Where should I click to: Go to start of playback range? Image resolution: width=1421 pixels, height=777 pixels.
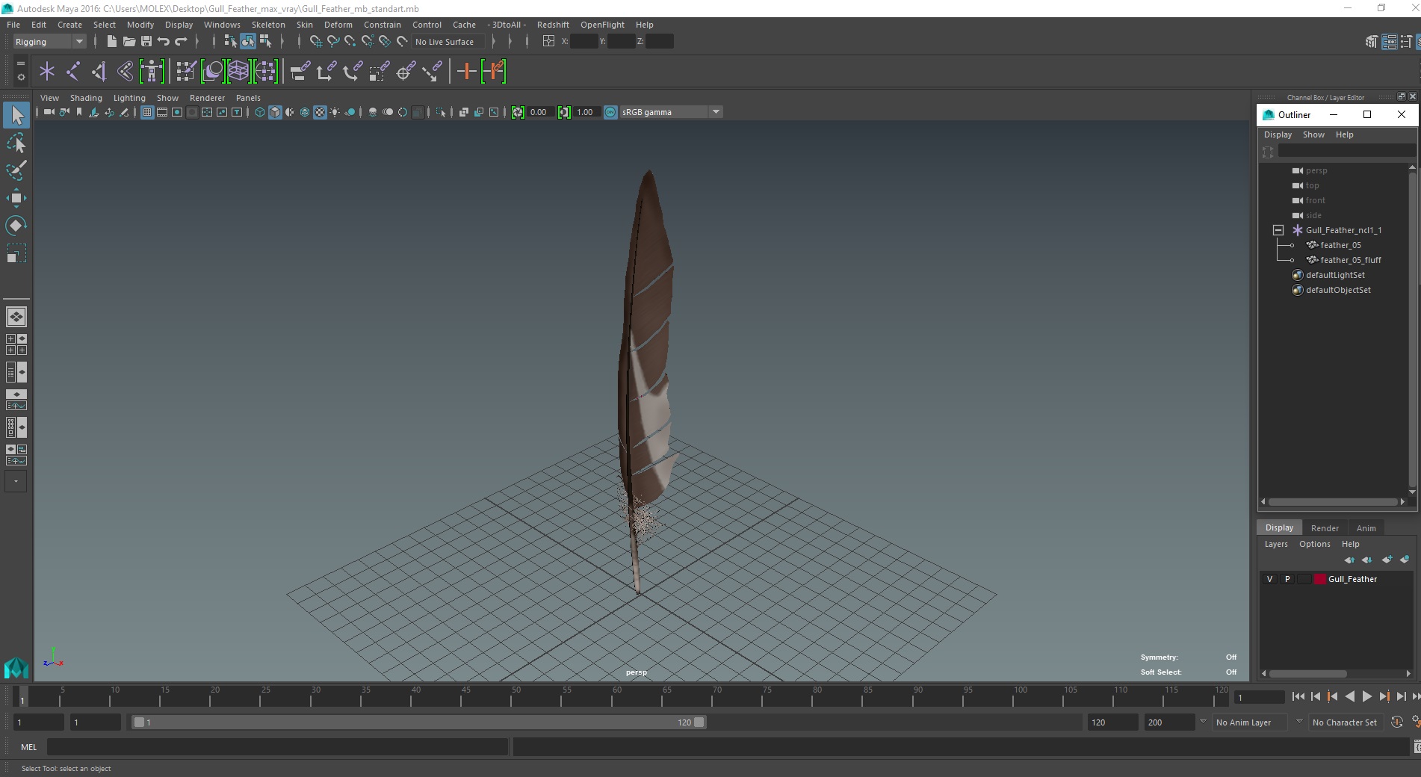pos(1298,696)
